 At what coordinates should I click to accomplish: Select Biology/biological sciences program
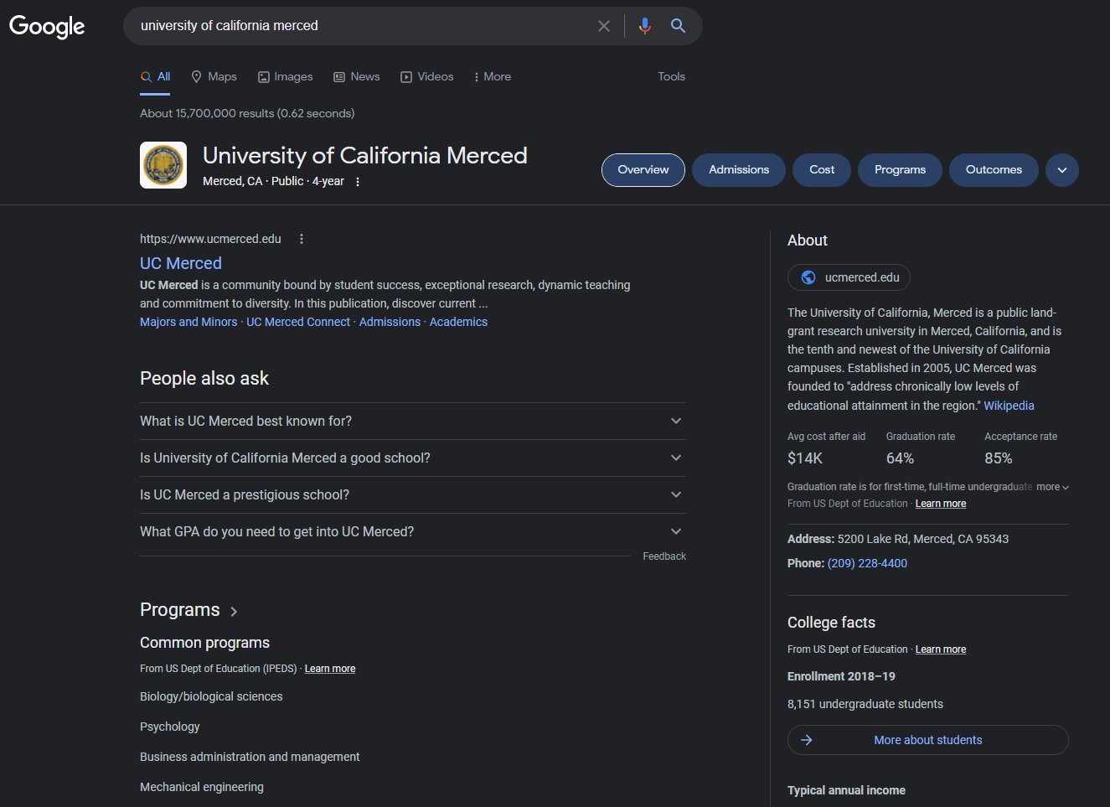coord(211,696)
